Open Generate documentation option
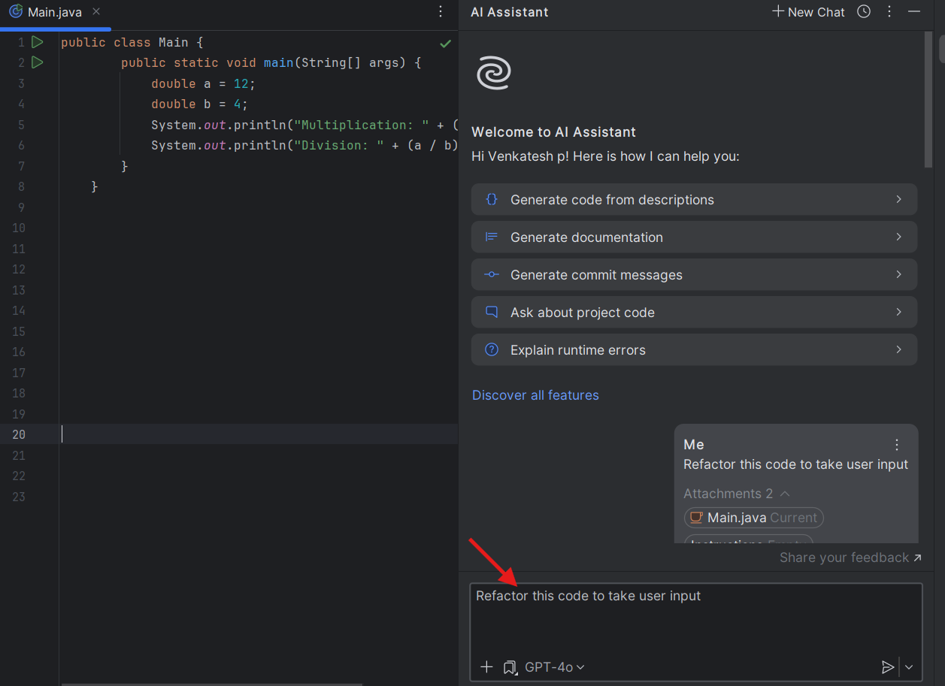The image size is (945, 686). (x=694, y=237)
